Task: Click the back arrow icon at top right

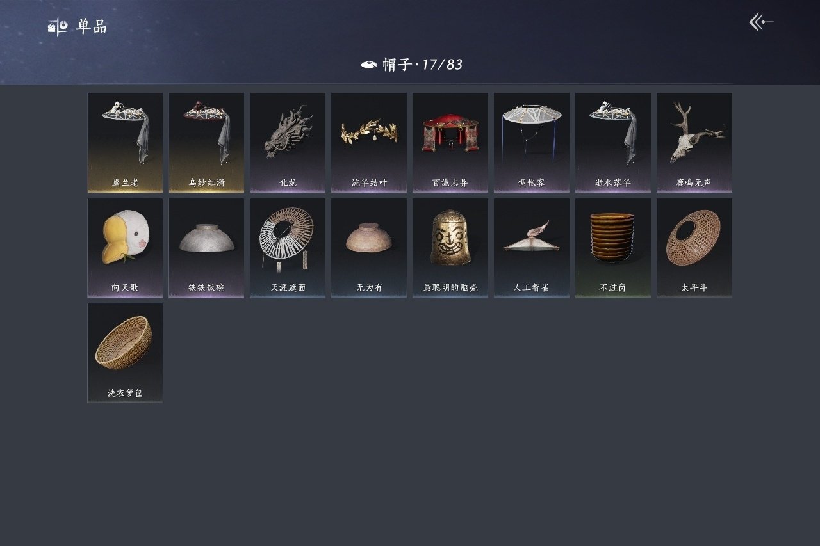Action: coord(761,22)
